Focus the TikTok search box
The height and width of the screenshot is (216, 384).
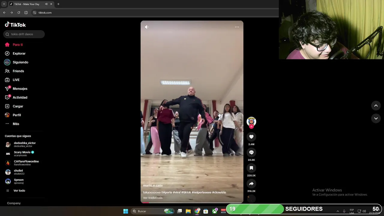click(x=24, y=34)
